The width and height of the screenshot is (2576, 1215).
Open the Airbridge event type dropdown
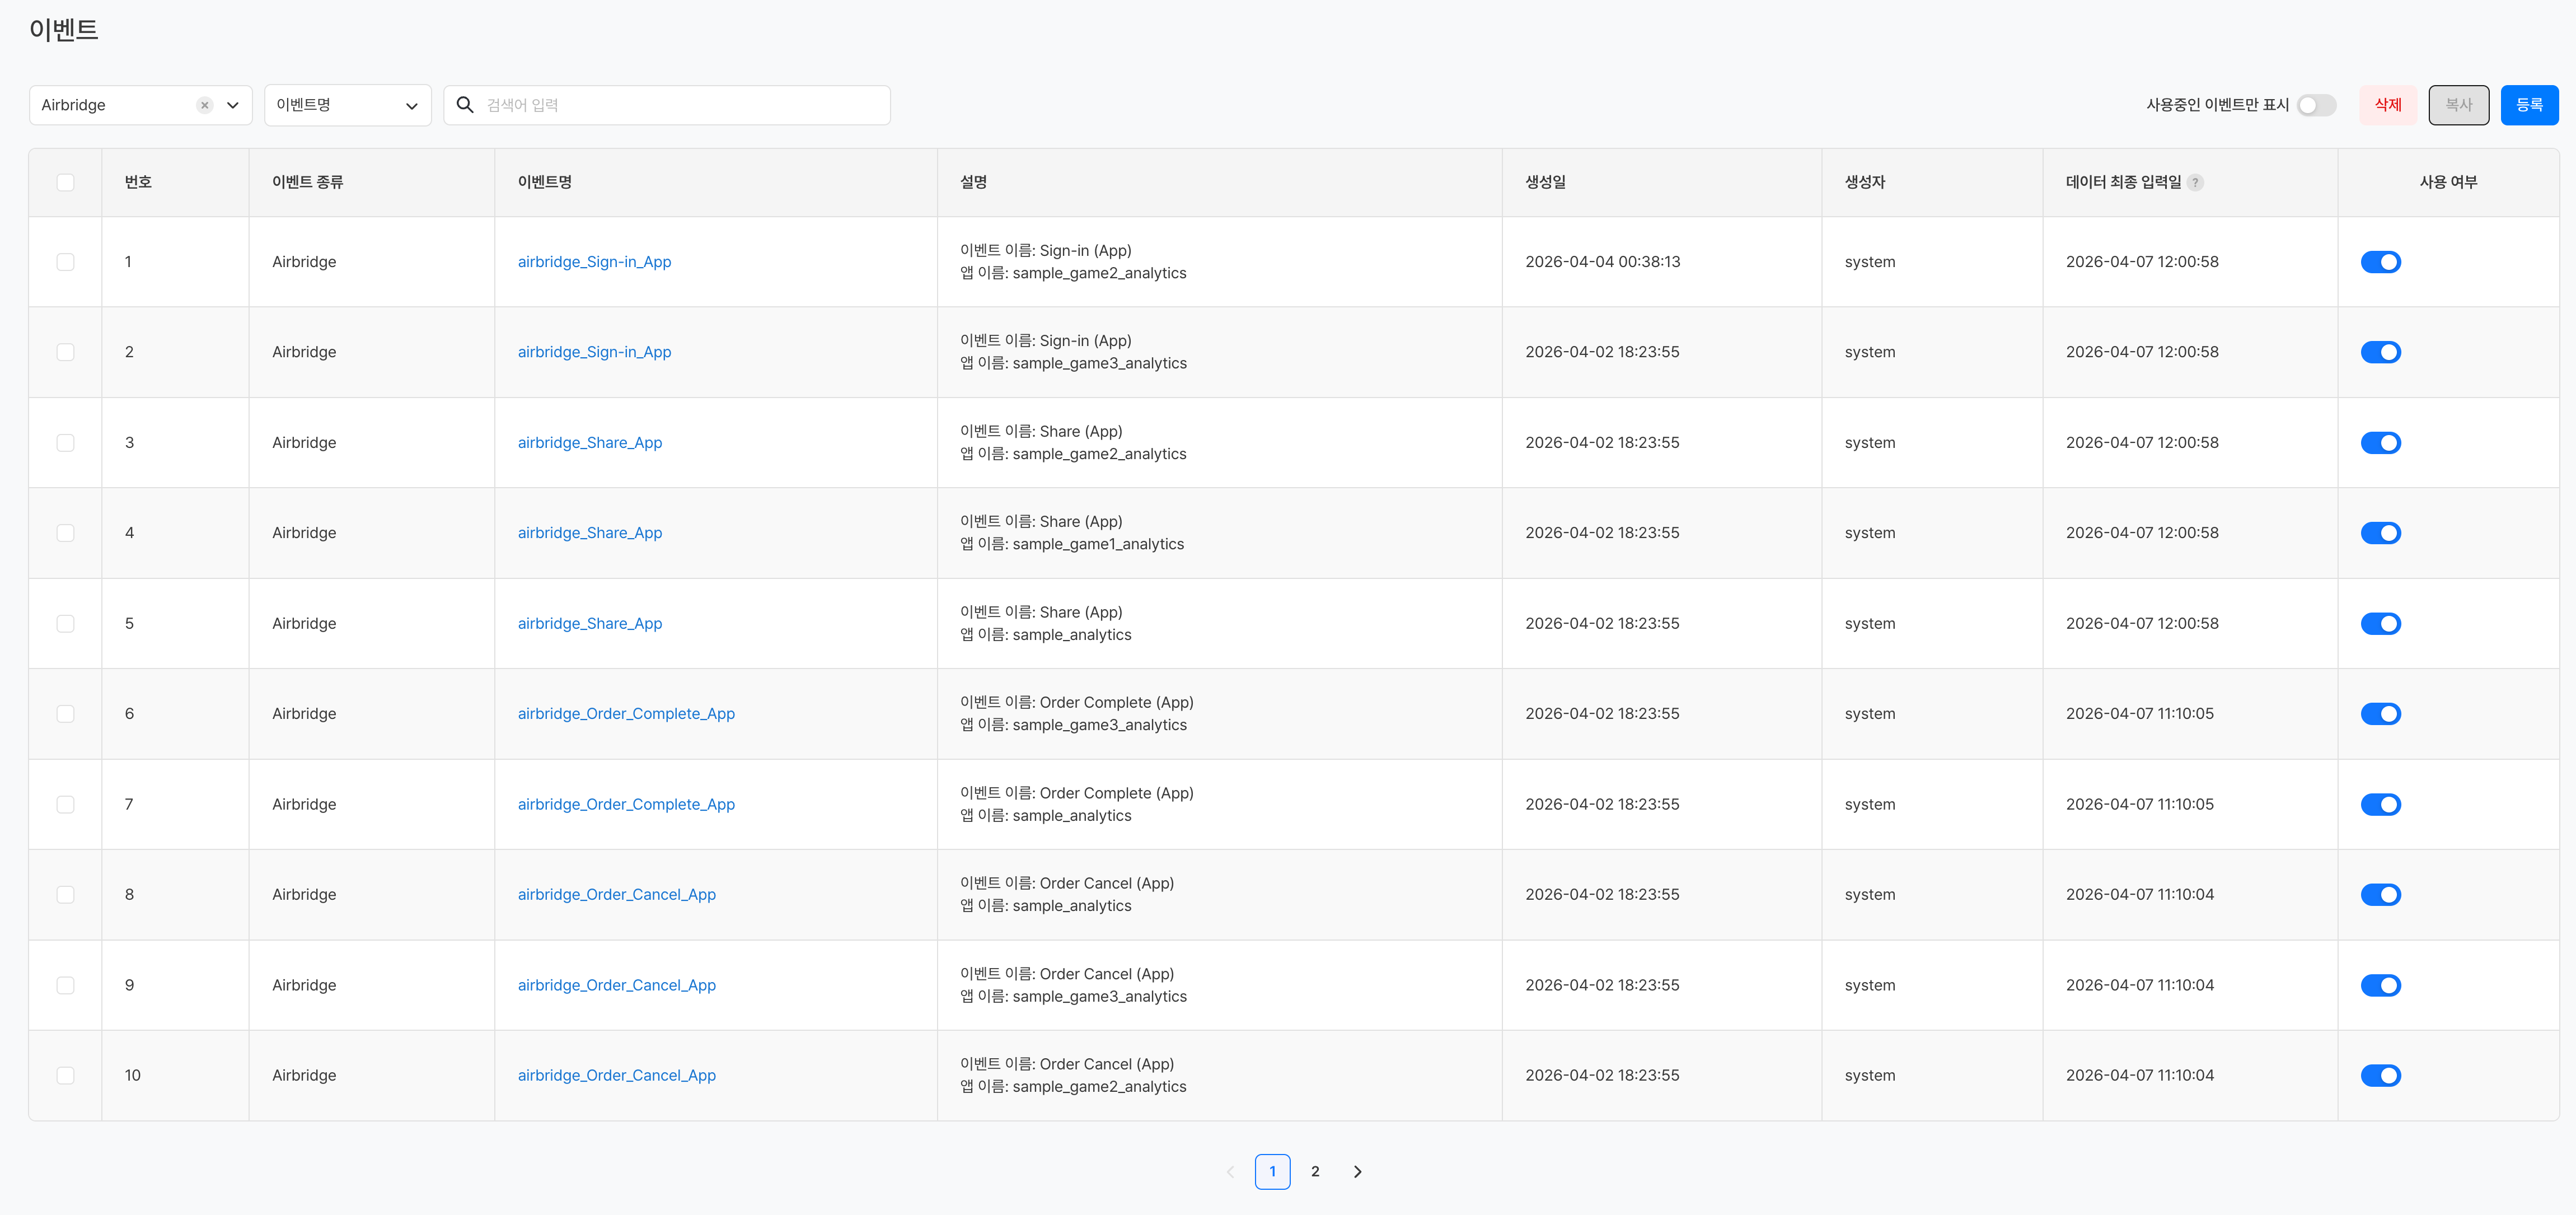(x=232, y=105)
